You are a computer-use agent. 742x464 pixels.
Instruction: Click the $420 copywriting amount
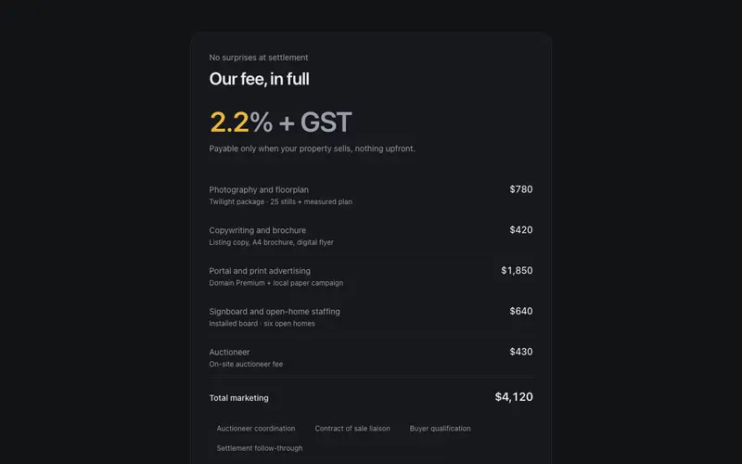click(521, 230)
